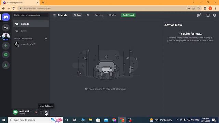Open the Inbox icon
This screenshot has height=123, width=219.
(x=208, y=15)
